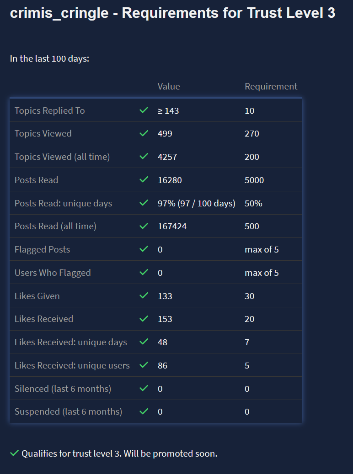This screenshot has height=474, width=353.
Task: Click the 'In the last 100 days' text
Action: [49, 58]
